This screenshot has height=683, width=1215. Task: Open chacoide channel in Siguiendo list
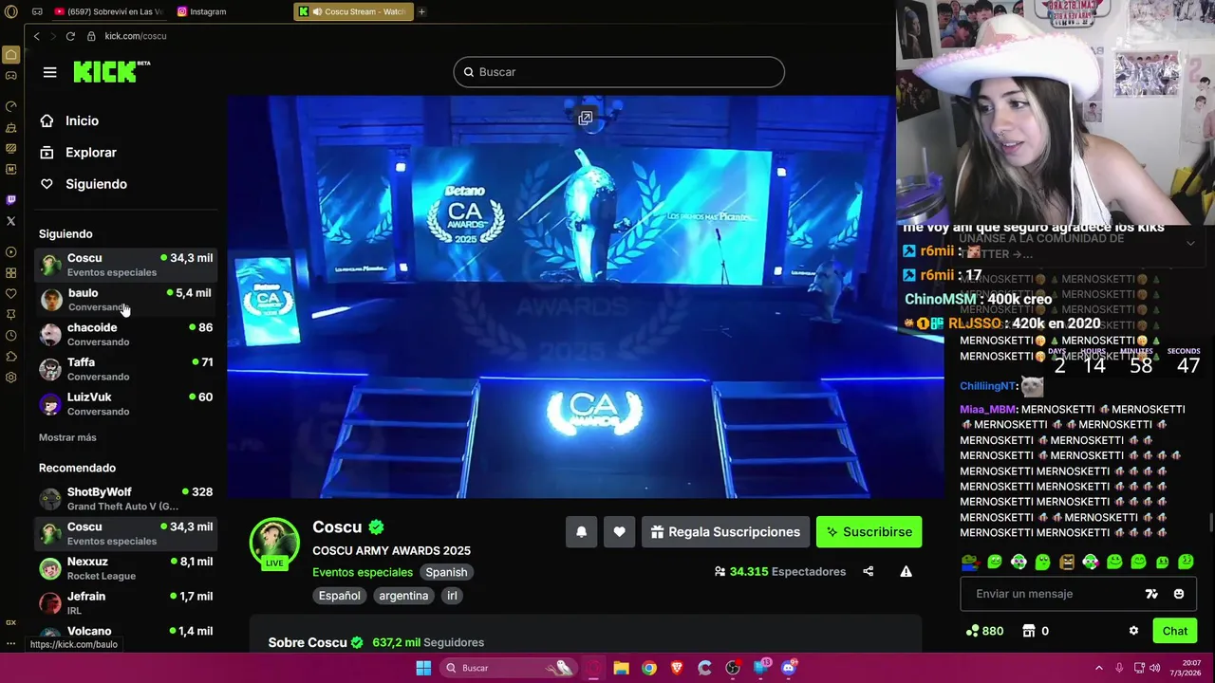pos(125,334)
